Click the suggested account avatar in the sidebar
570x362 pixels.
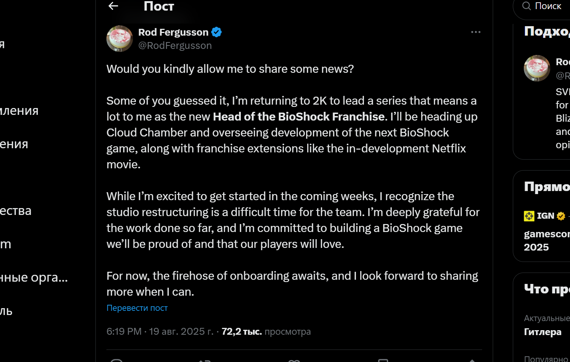(537, 68)
